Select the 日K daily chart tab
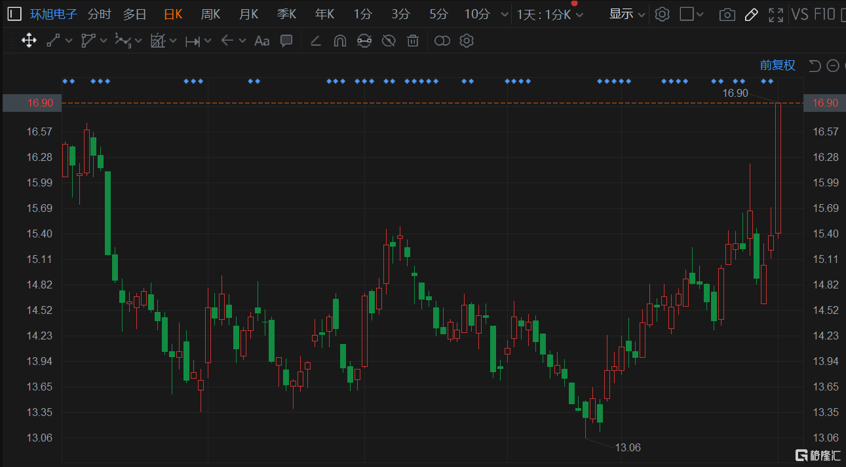 coord(173,14)
